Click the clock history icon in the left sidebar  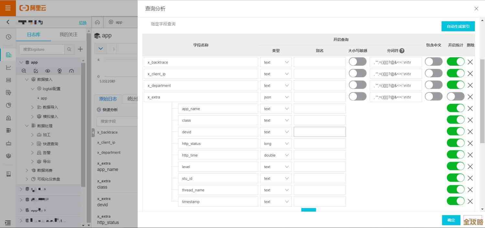click(x=8, y=37)
